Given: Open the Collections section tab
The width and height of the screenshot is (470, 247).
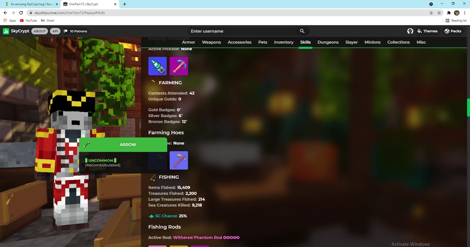Looking at the screenshot, I should point(398,42).
